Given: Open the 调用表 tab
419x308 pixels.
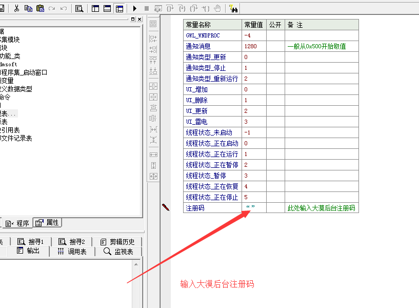Looking at the screenshot, I should (x=72, y=252).
